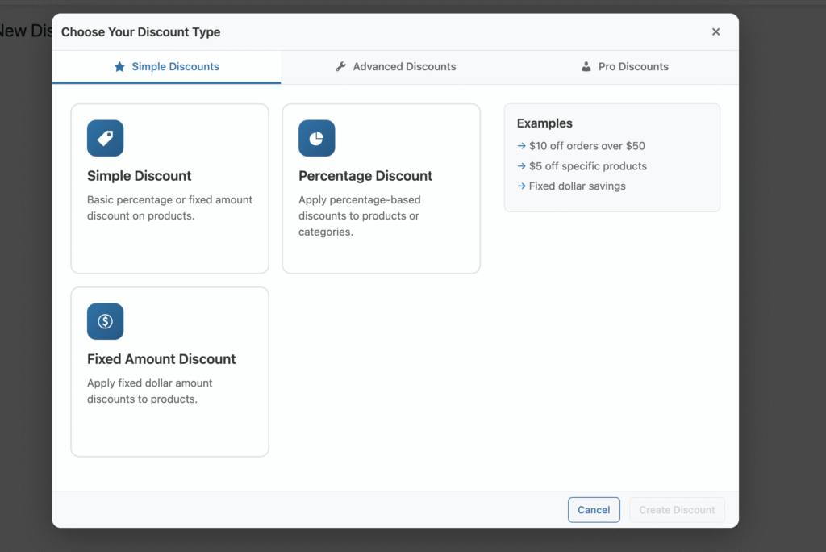
Task: Click the Examples panel heading
Action: pos(544,123)
